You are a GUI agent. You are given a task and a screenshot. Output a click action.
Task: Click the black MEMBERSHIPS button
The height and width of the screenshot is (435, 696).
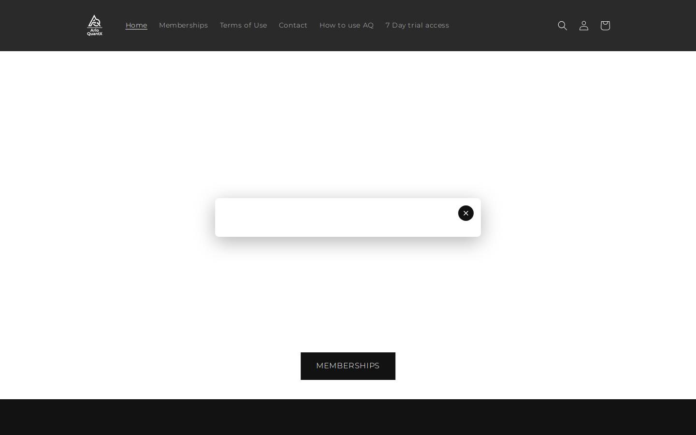point(348,366)
